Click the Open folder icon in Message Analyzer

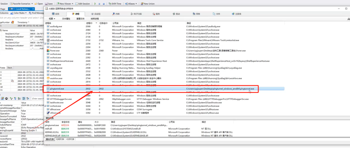36,4
